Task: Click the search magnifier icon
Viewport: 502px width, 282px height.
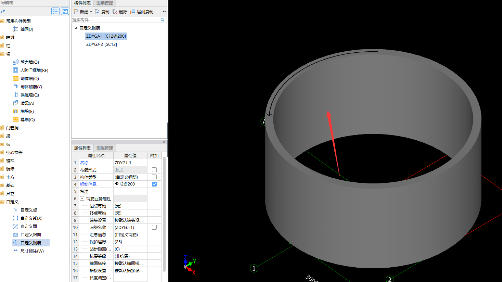Action: click(x=162, y=20)
